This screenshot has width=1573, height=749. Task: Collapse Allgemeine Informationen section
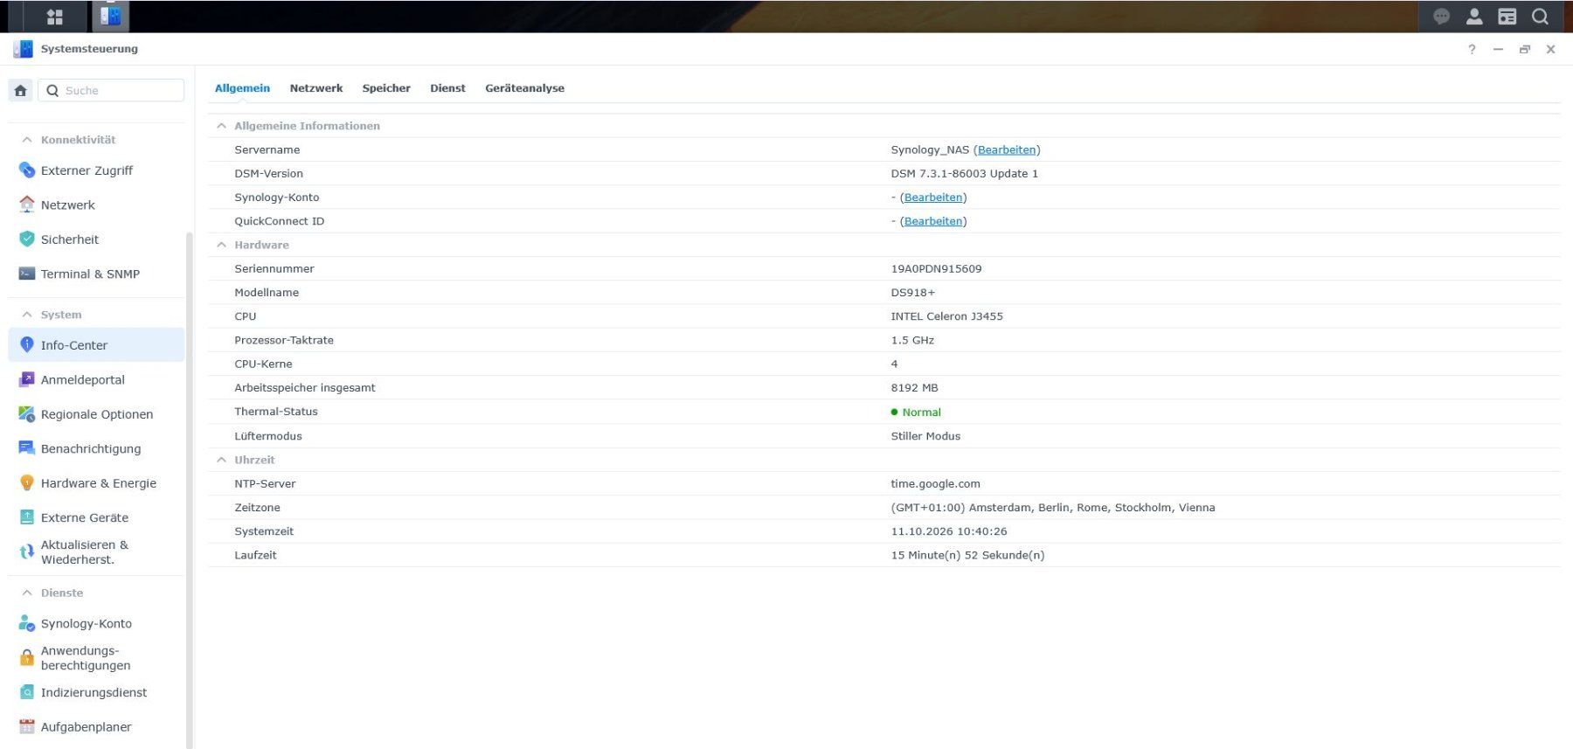(x=221, y=126)
